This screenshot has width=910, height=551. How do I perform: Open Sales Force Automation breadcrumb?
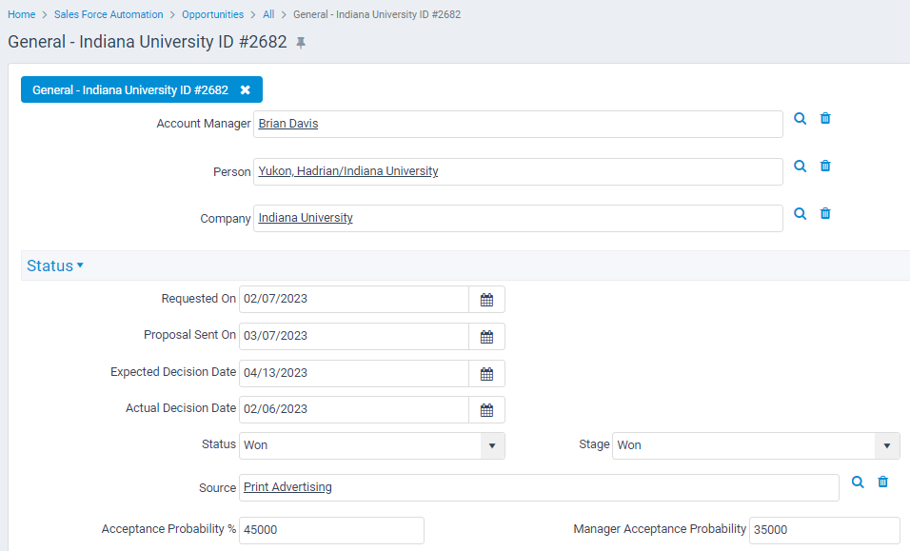pyautogui.click(x=109, y=14)
